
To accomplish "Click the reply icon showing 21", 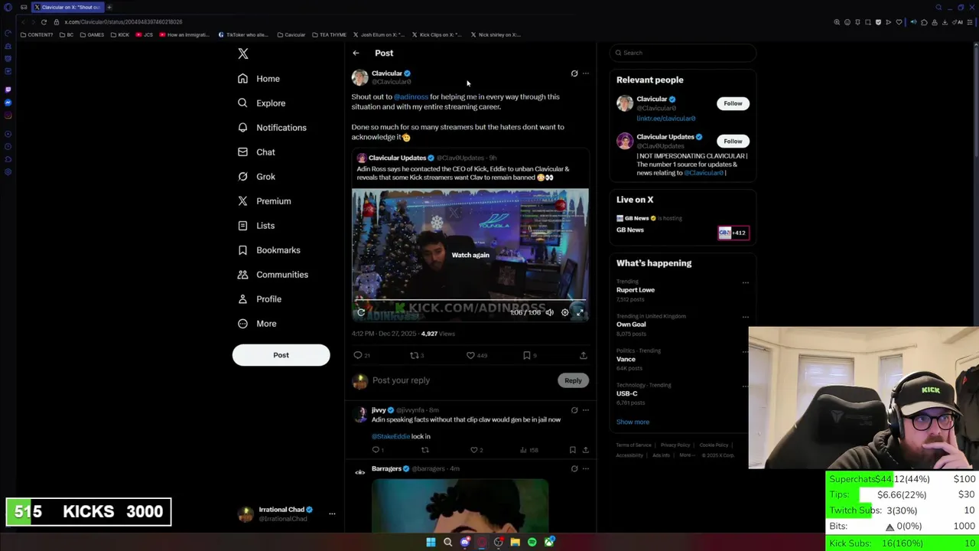I will (x=362, y=355).
